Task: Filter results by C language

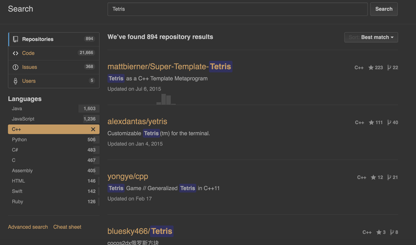Action: [54, 160]
